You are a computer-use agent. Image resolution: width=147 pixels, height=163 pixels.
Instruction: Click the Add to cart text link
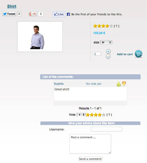click(x=125, y=54)
